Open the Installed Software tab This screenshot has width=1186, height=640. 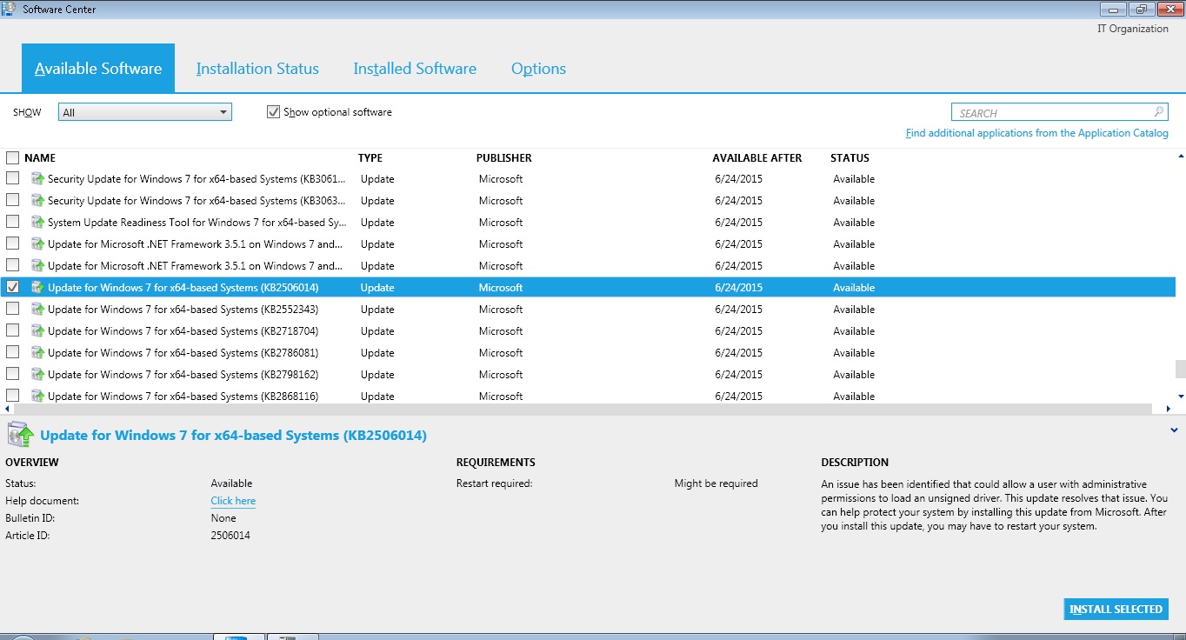coord(415,69)
